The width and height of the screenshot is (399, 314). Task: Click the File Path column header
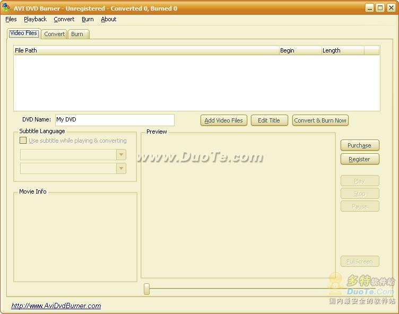[146, 50]
